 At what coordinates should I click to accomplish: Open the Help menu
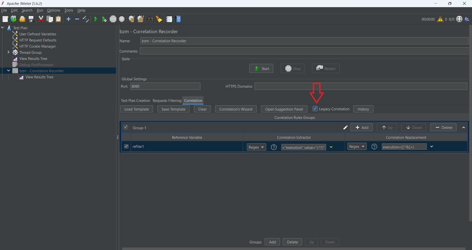81,10
